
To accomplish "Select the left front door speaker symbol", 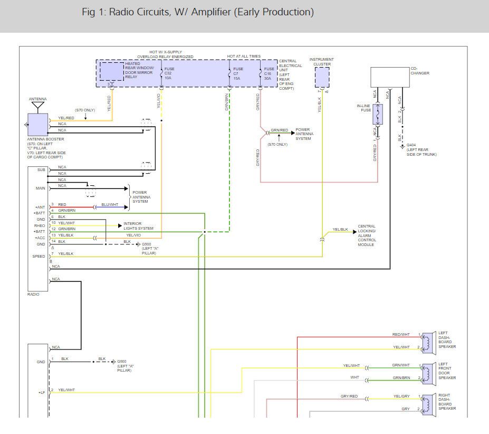I will [x=428, y=374].
